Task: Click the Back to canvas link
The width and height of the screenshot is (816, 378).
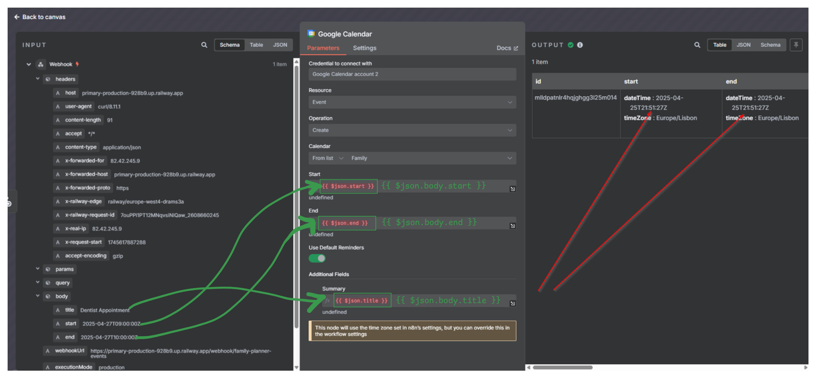Action: pos(40,17)
